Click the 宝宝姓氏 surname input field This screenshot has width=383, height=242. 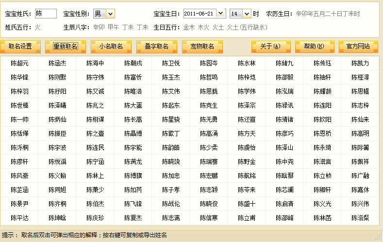[x=46, y=14]
